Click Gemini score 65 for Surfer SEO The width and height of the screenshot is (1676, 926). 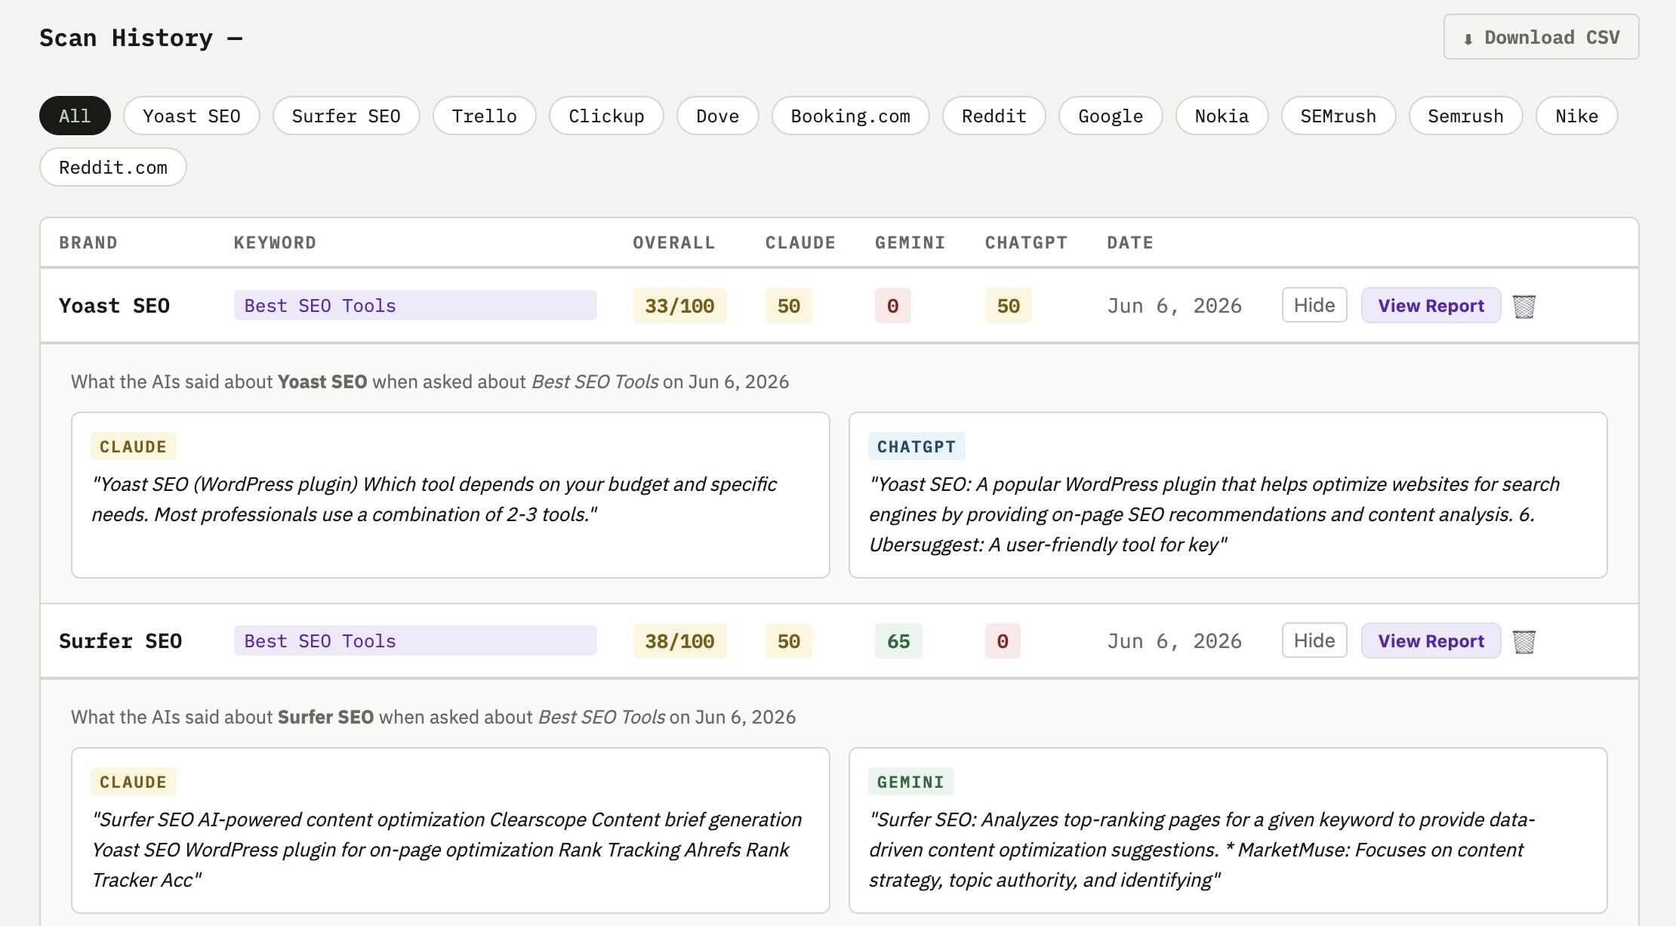(x=898, y=640)
